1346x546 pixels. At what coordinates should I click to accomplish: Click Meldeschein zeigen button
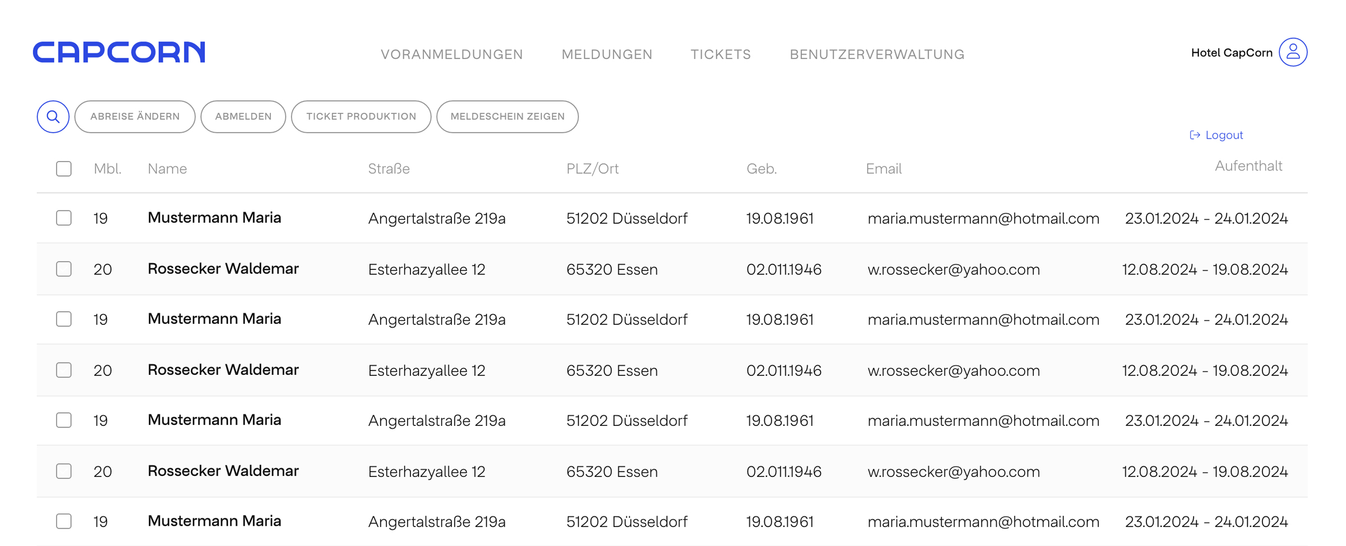[x=507, y=117]
